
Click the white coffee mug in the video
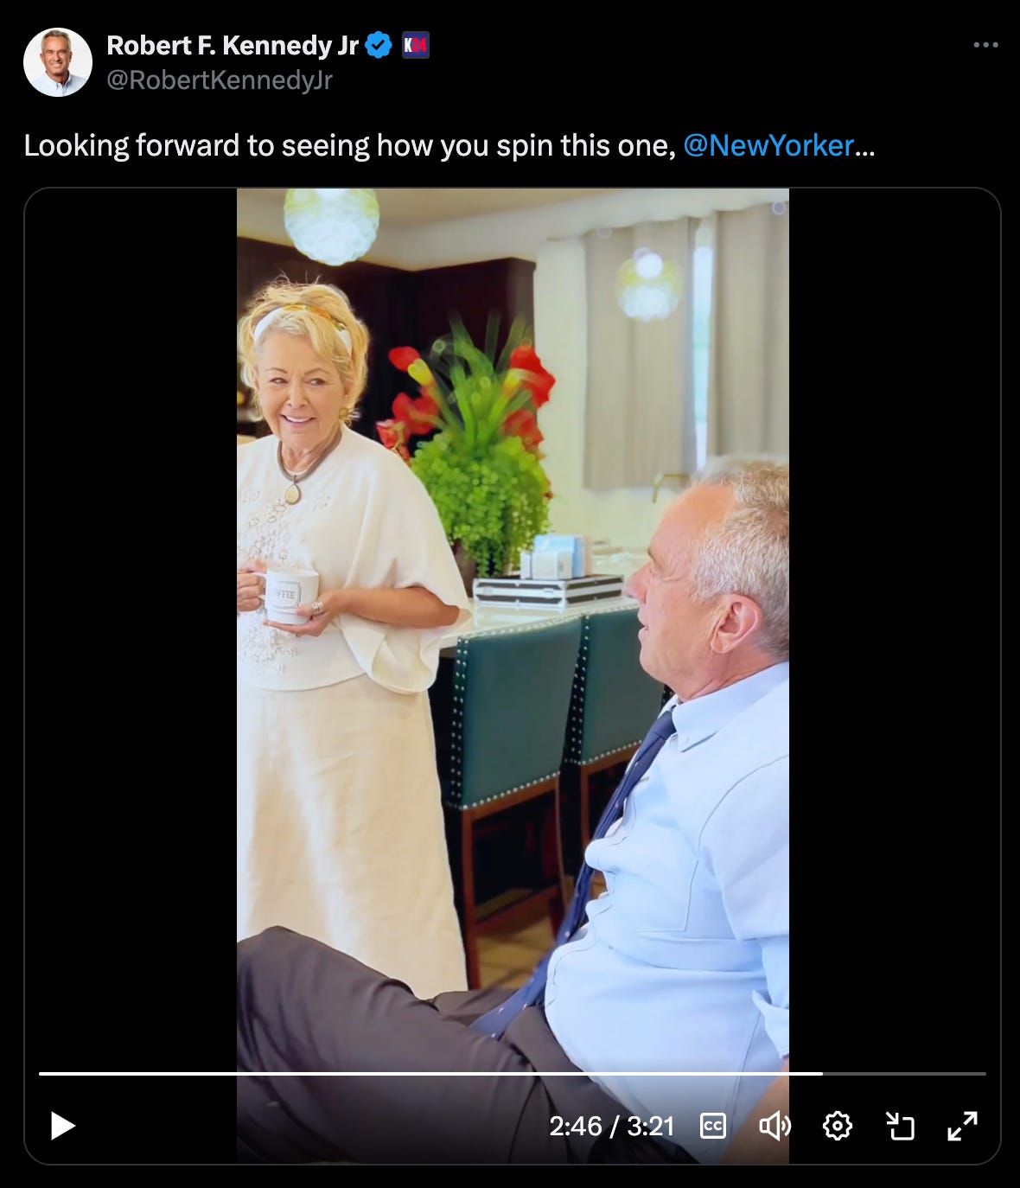(290, 595)
